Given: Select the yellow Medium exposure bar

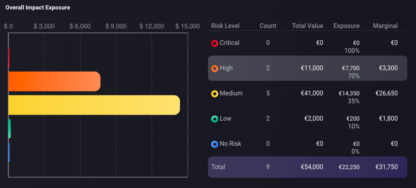Looking at the screenshot, I should click(x=94, y=105).
